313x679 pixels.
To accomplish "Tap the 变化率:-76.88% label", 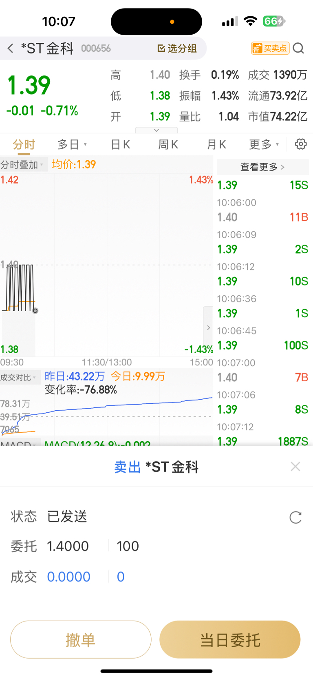I will [x=81, y=390].
